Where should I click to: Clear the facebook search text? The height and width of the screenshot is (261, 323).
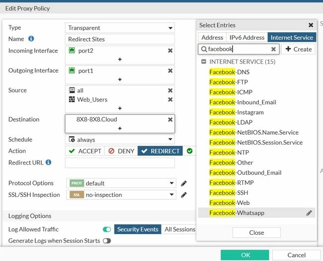[x=273, y=49]
